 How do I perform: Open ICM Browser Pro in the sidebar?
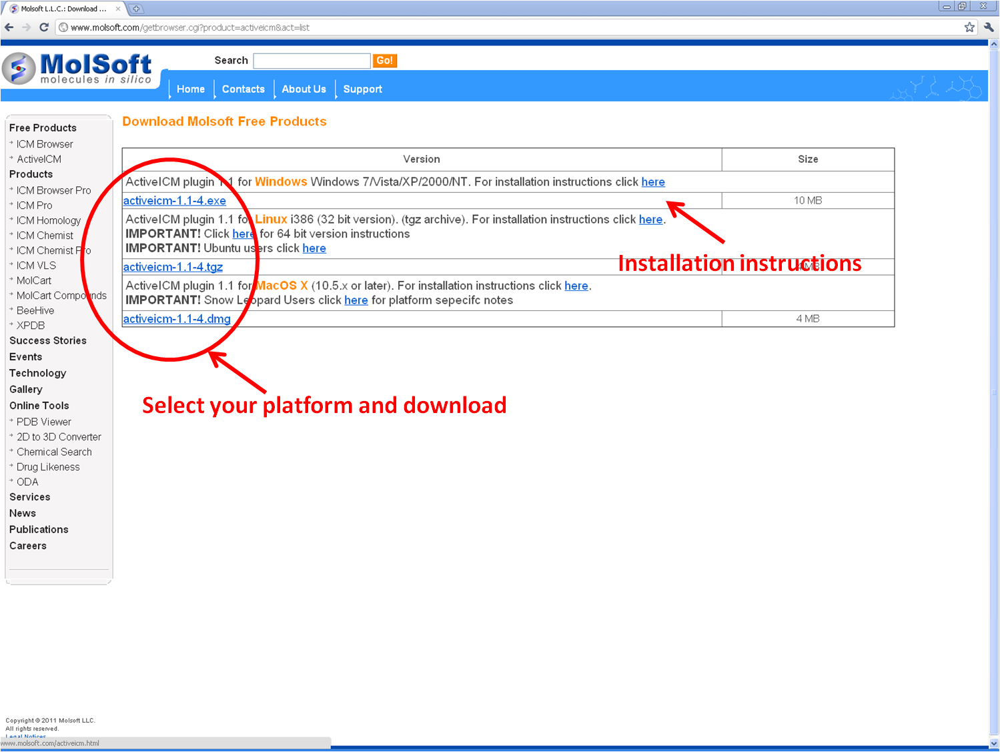tap(53, 191)
